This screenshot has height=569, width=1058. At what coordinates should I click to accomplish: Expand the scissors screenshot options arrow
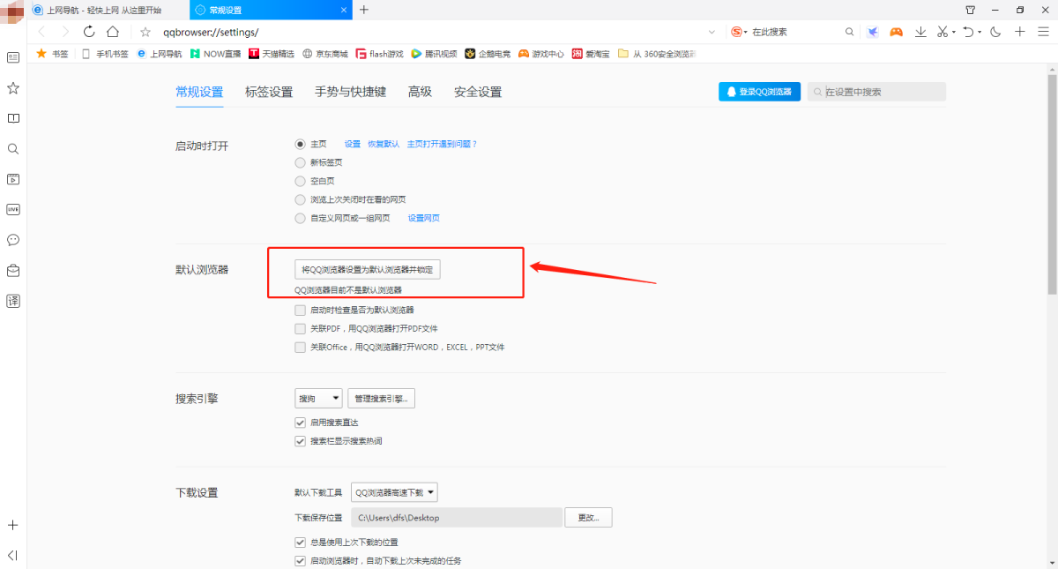tap(953, 33)
